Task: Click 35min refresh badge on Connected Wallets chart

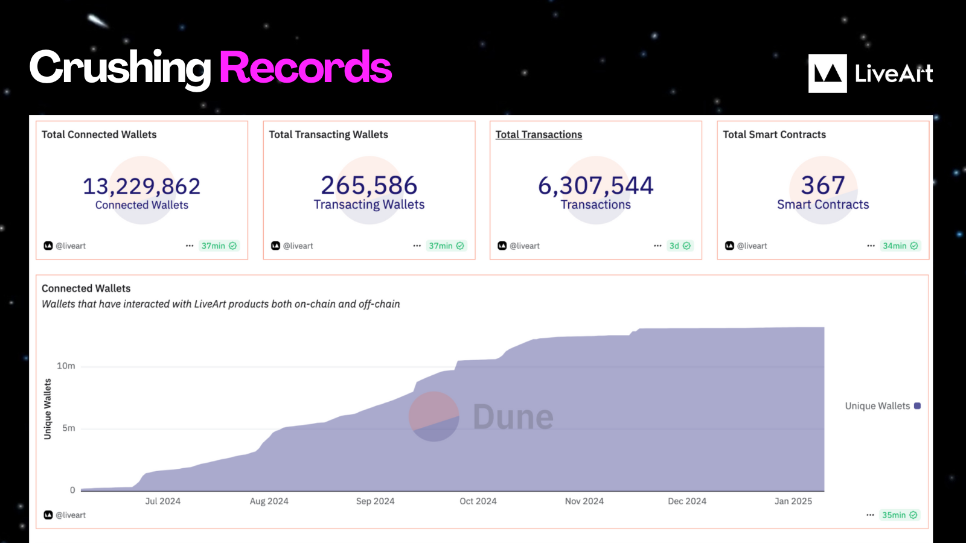Action: coord(900,515)
